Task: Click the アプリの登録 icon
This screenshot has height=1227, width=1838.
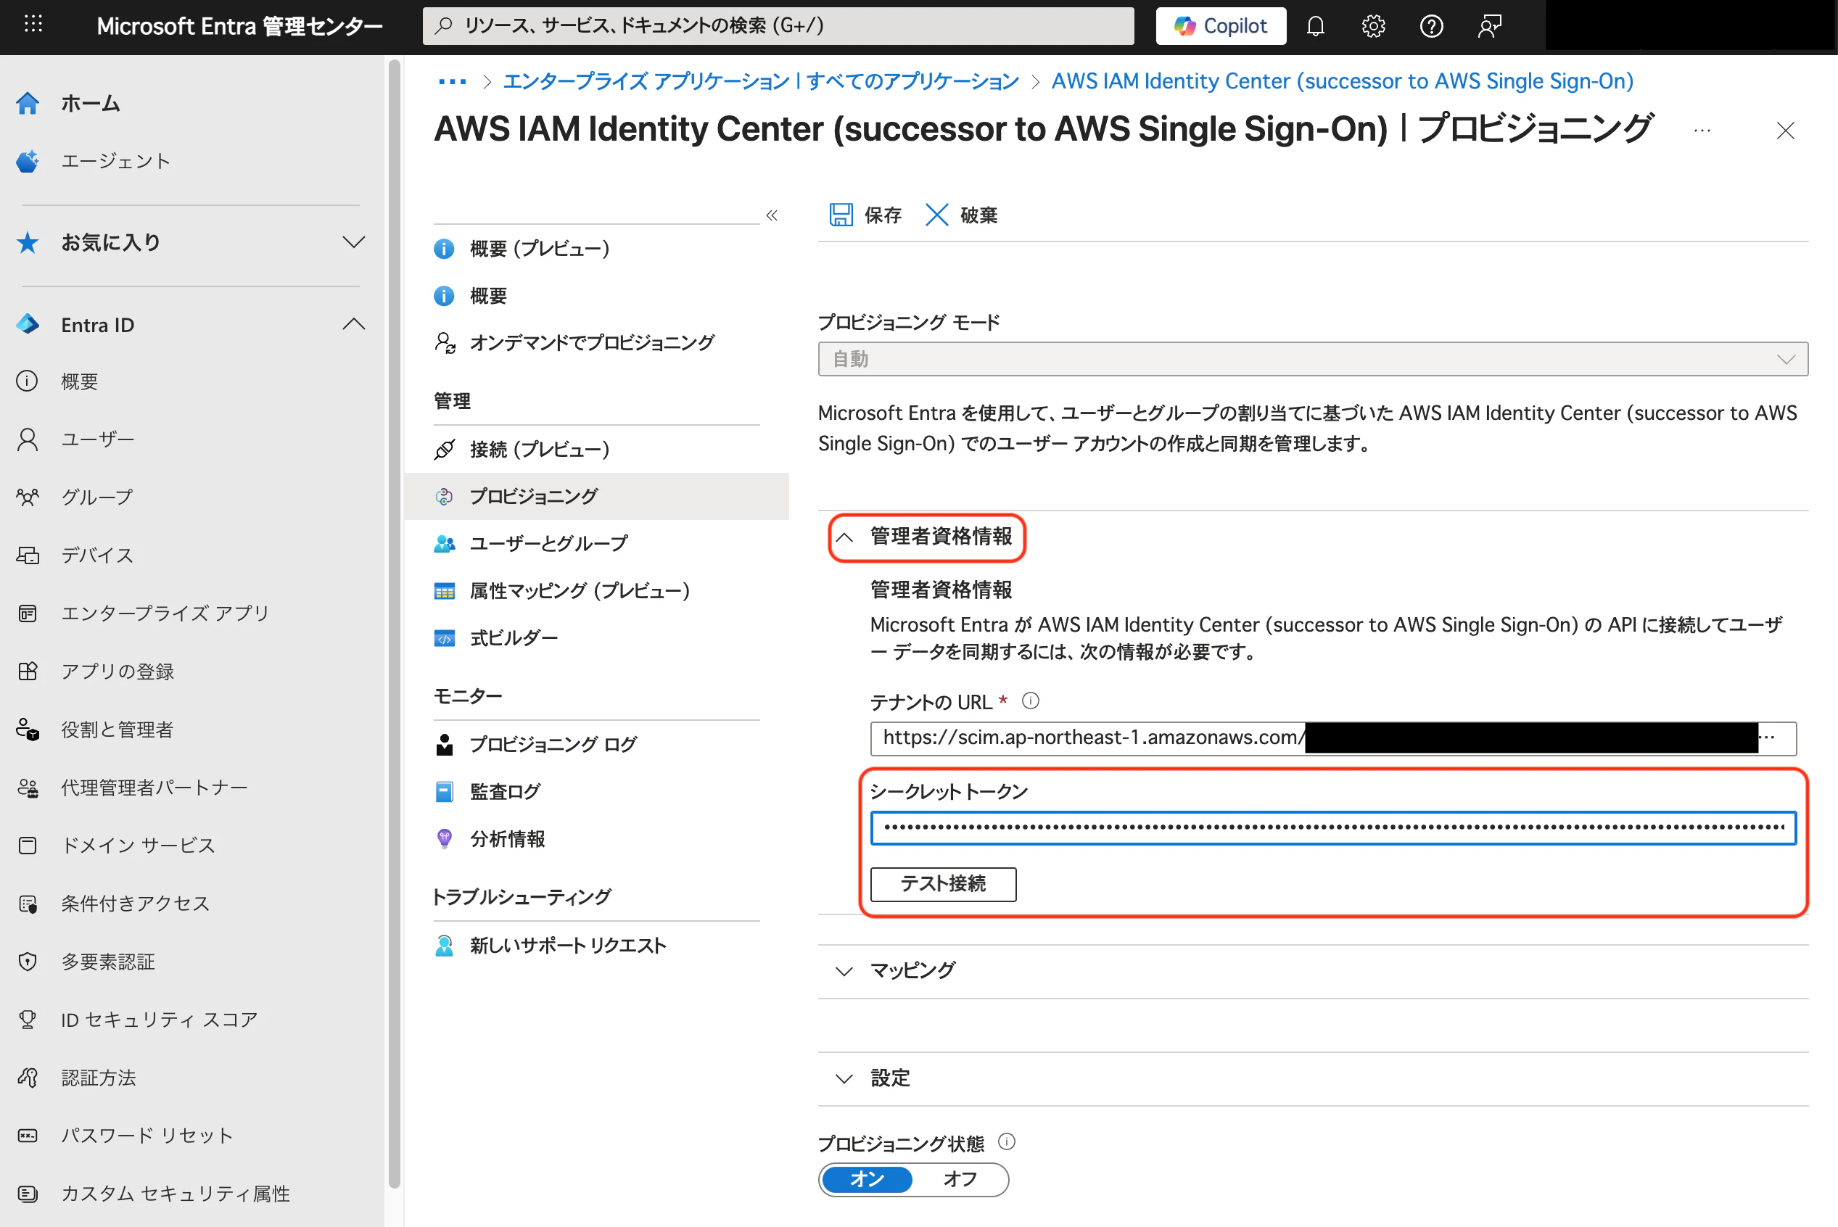Action: click(28, 671)
